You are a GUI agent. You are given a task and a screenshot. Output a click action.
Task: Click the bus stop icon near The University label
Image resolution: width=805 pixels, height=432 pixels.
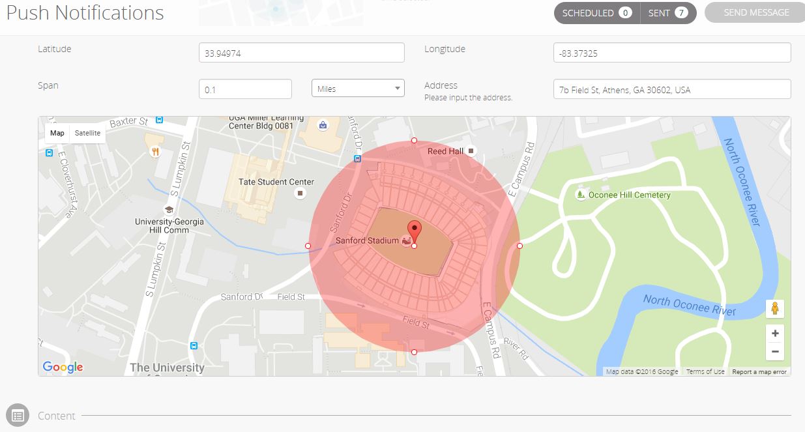[194, 345]
